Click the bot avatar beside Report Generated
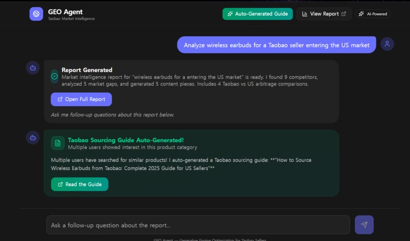 [x=33, y=68]
